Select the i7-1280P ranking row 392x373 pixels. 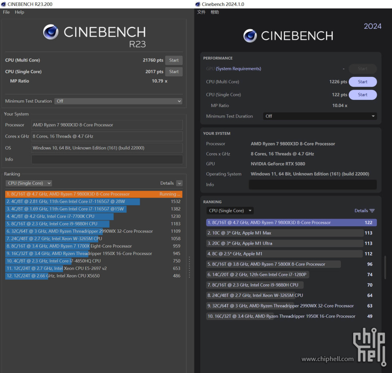pos(291,275)
